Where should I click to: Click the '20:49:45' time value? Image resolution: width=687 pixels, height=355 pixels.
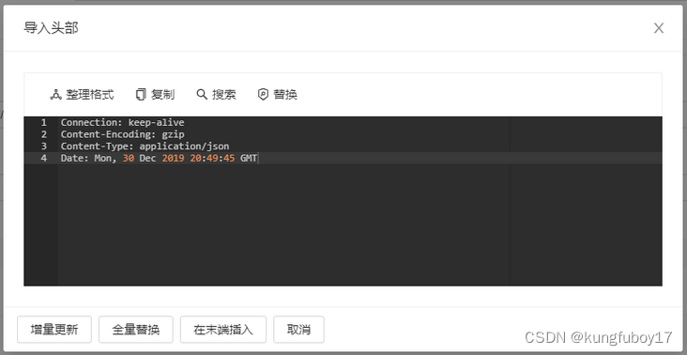coord(212,158)
